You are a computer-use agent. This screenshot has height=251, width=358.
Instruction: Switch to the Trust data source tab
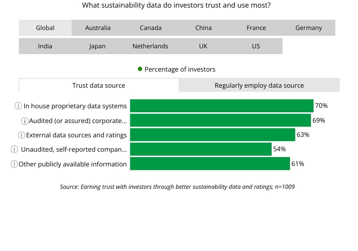pyautogui.click(x=98, y=85)
